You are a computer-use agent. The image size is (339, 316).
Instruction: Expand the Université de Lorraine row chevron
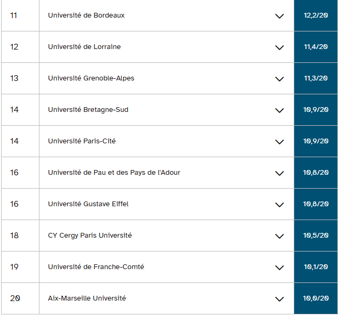(x=279, y=47)
